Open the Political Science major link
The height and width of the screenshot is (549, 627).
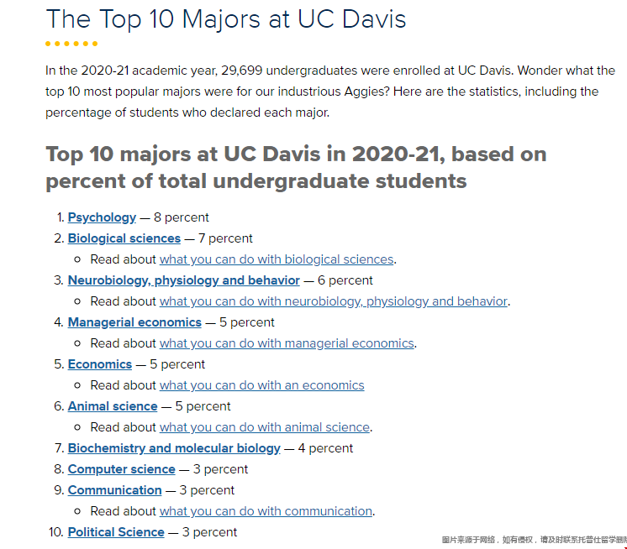[x=116, y=532]
